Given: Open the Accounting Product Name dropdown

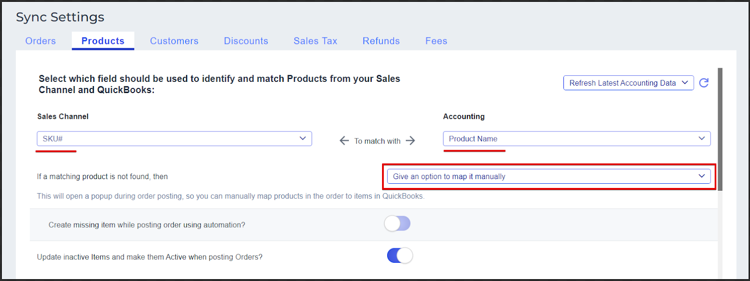Looking at the screenshot, I should click(576, 139).
